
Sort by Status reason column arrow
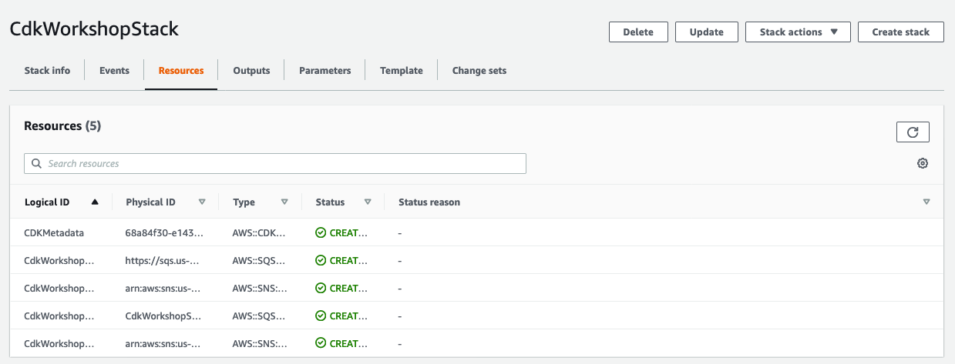point(926,202)
